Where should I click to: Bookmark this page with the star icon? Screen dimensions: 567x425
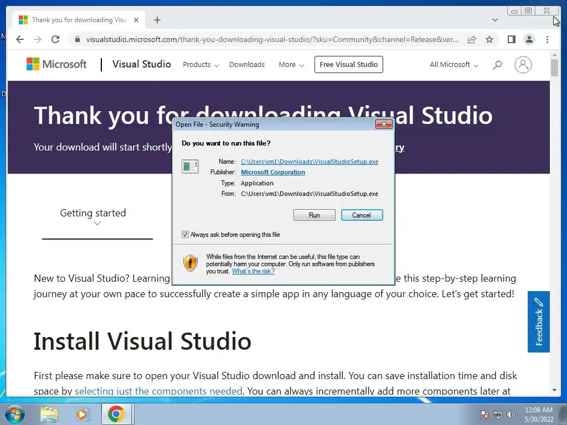489,39
